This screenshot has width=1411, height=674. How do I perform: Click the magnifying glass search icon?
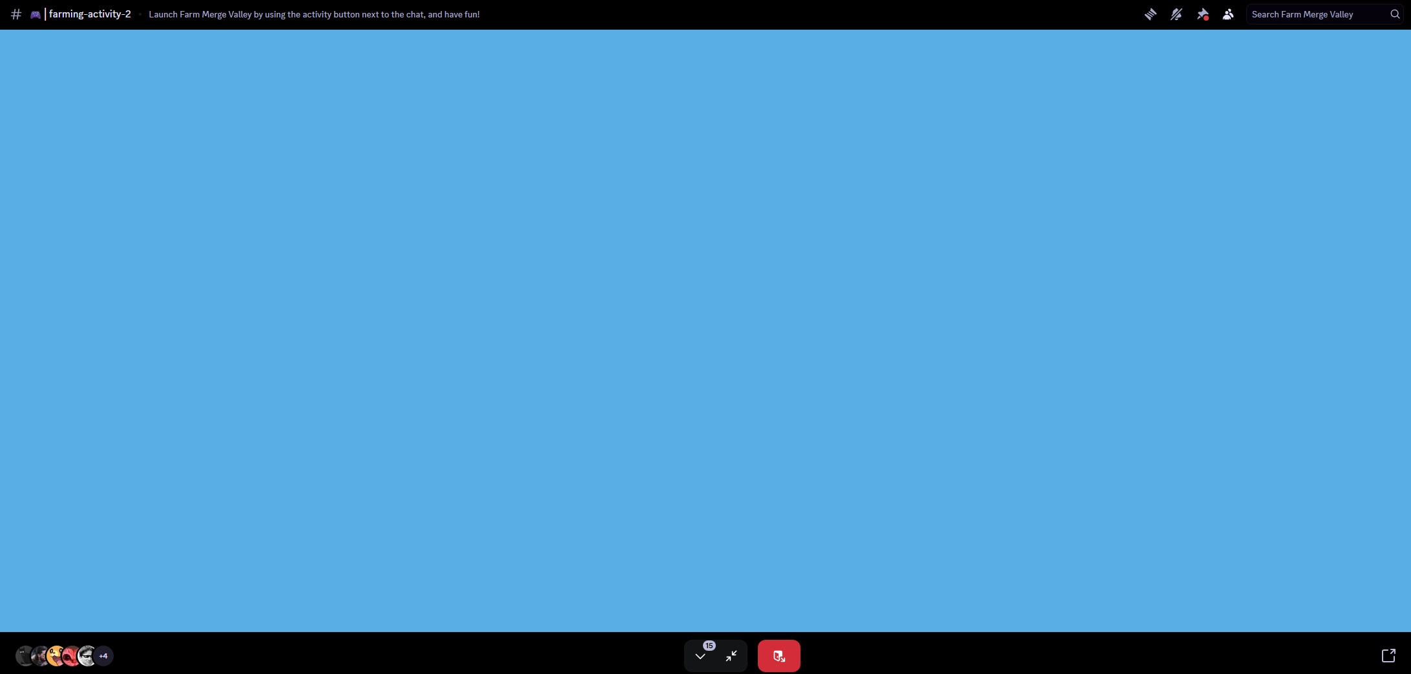pyautogui.click(x=1395, y=14)
